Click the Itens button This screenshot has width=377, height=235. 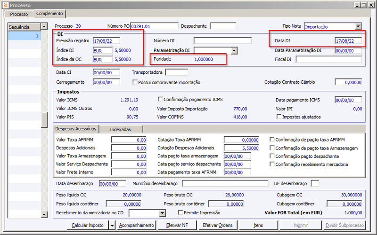(x=258, y=226)
